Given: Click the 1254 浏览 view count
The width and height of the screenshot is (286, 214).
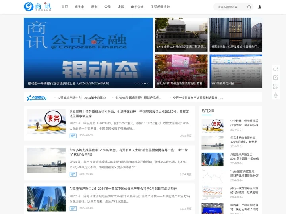Looking at the screenshot, I should [x=186, y=174].
